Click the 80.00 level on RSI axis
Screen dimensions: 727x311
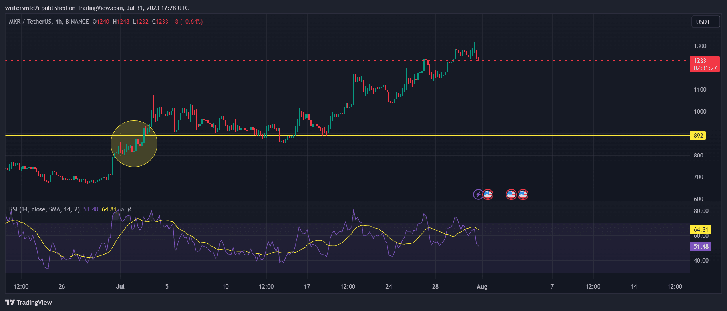701,211
